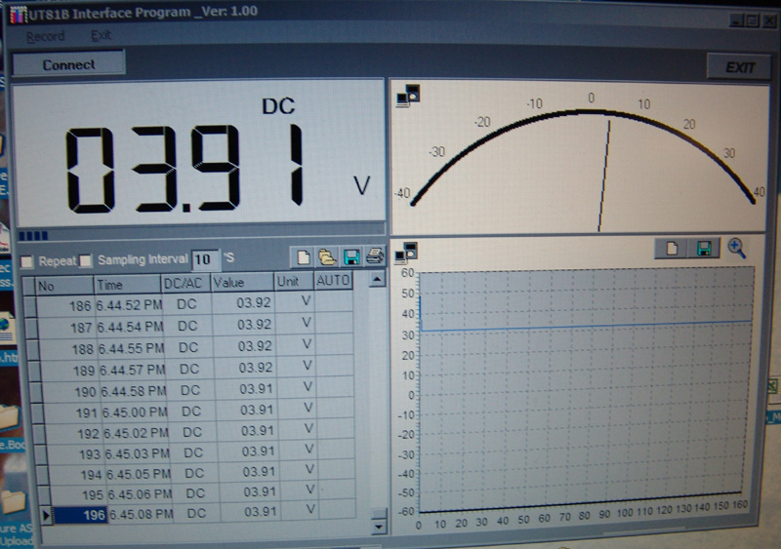Click the Sampling Interval input field
781x549 pixels.
point(205,259)
